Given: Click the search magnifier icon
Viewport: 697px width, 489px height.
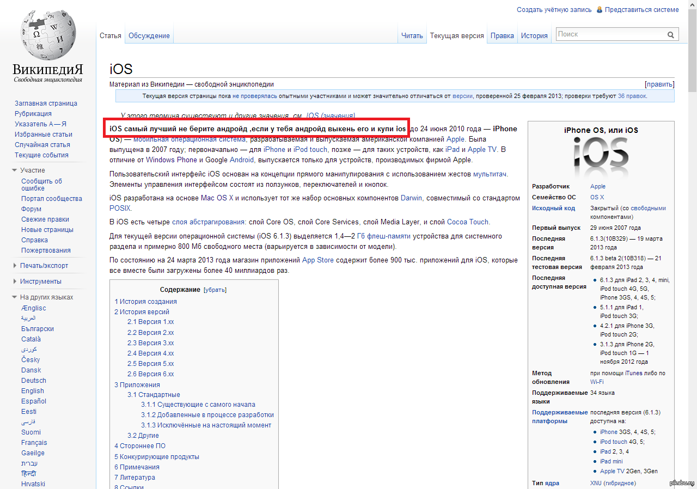Looking at the screenshot, I should (671, 34).
